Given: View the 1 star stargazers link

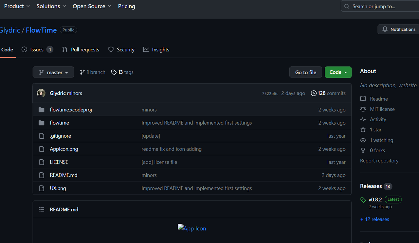Looking at the screenshot, I should (375, 130).
